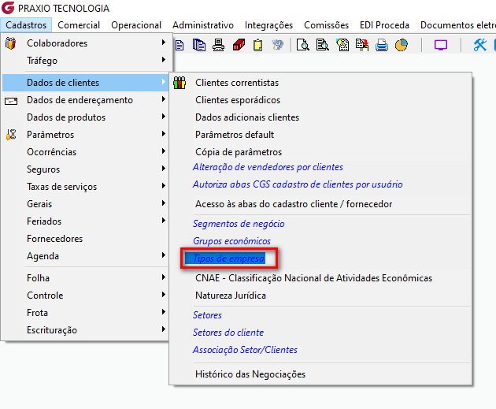496x409 pixels.
Task: Click the page with magnifier icon
Action: pyautogui.click(x=303, y=45)
